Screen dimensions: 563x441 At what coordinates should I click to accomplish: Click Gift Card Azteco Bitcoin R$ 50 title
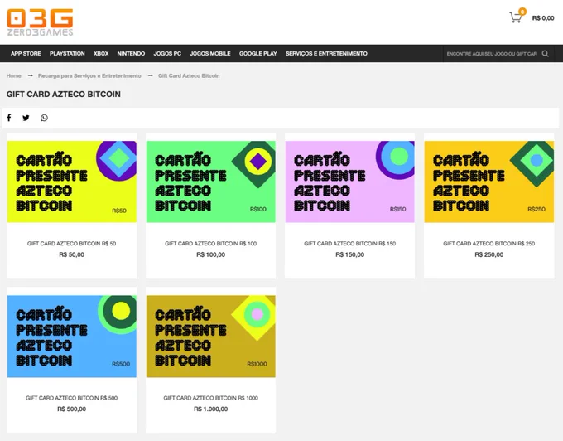tap(72, 244)
